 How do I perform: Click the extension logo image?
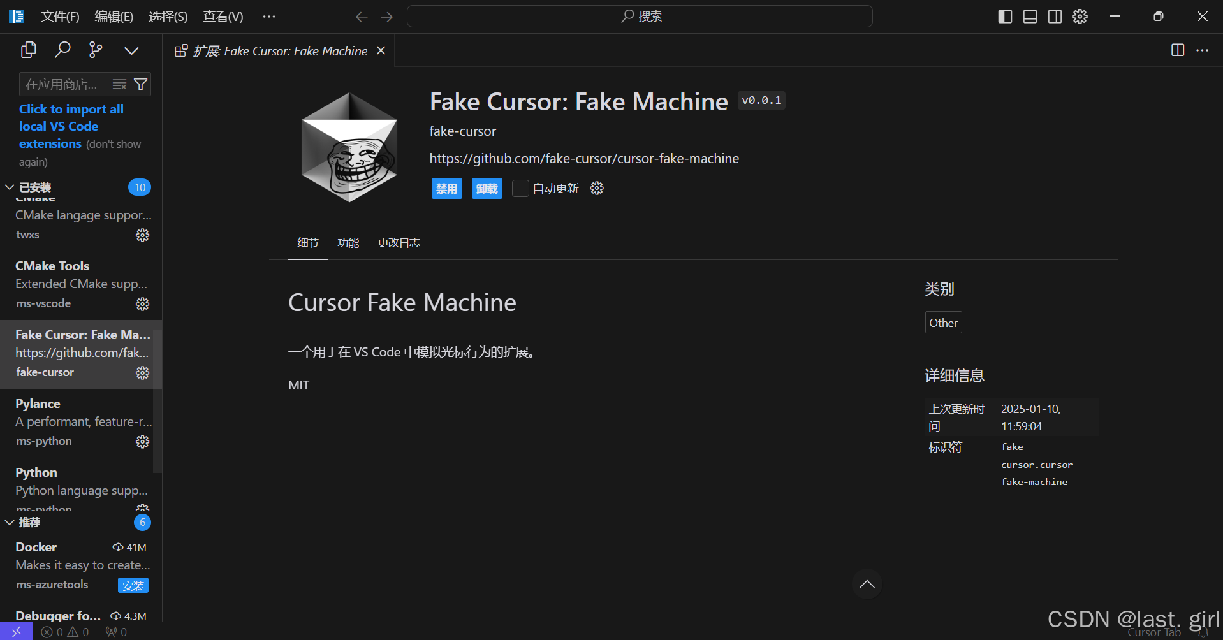click(349, 147)
